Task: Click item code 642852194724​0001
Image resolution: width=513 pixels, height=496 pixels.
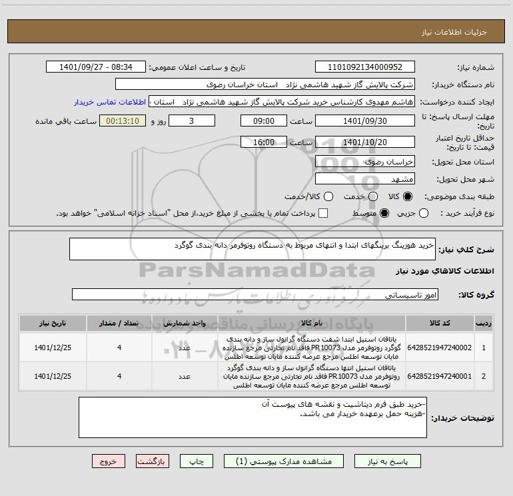Action: click(440, 376)
